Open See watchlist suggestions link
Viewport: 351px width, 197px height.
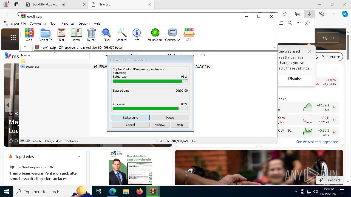(317, 142)
